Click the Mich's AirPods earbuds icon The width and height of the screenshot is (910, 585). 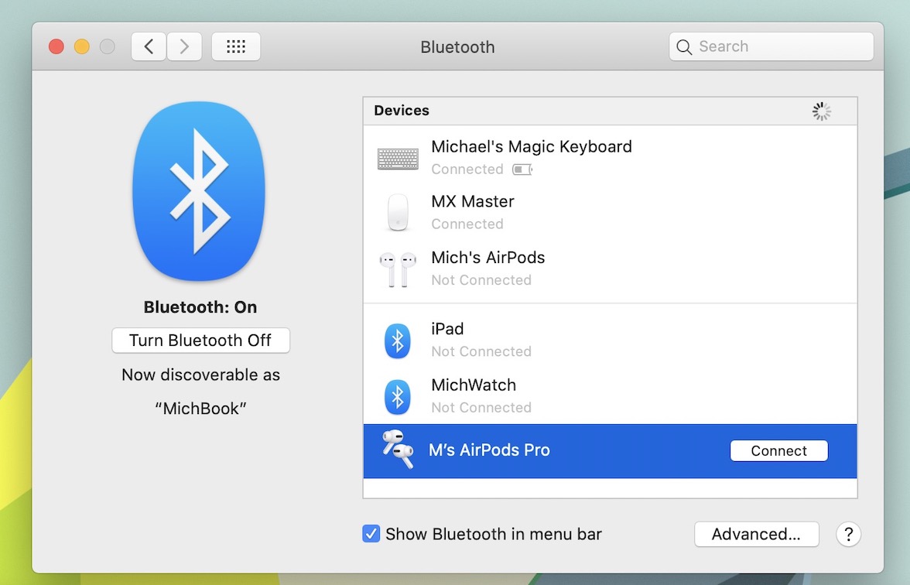398,269
